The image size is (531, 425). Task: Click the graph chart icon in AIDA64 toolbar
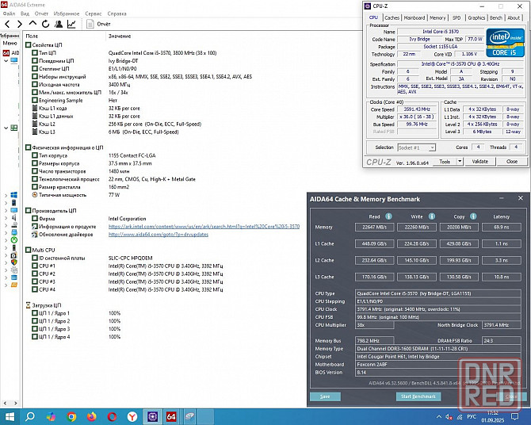pos(71,25)
